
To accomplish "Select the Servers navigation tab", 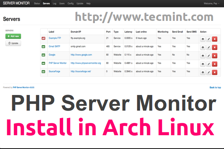I will (46, 3).
